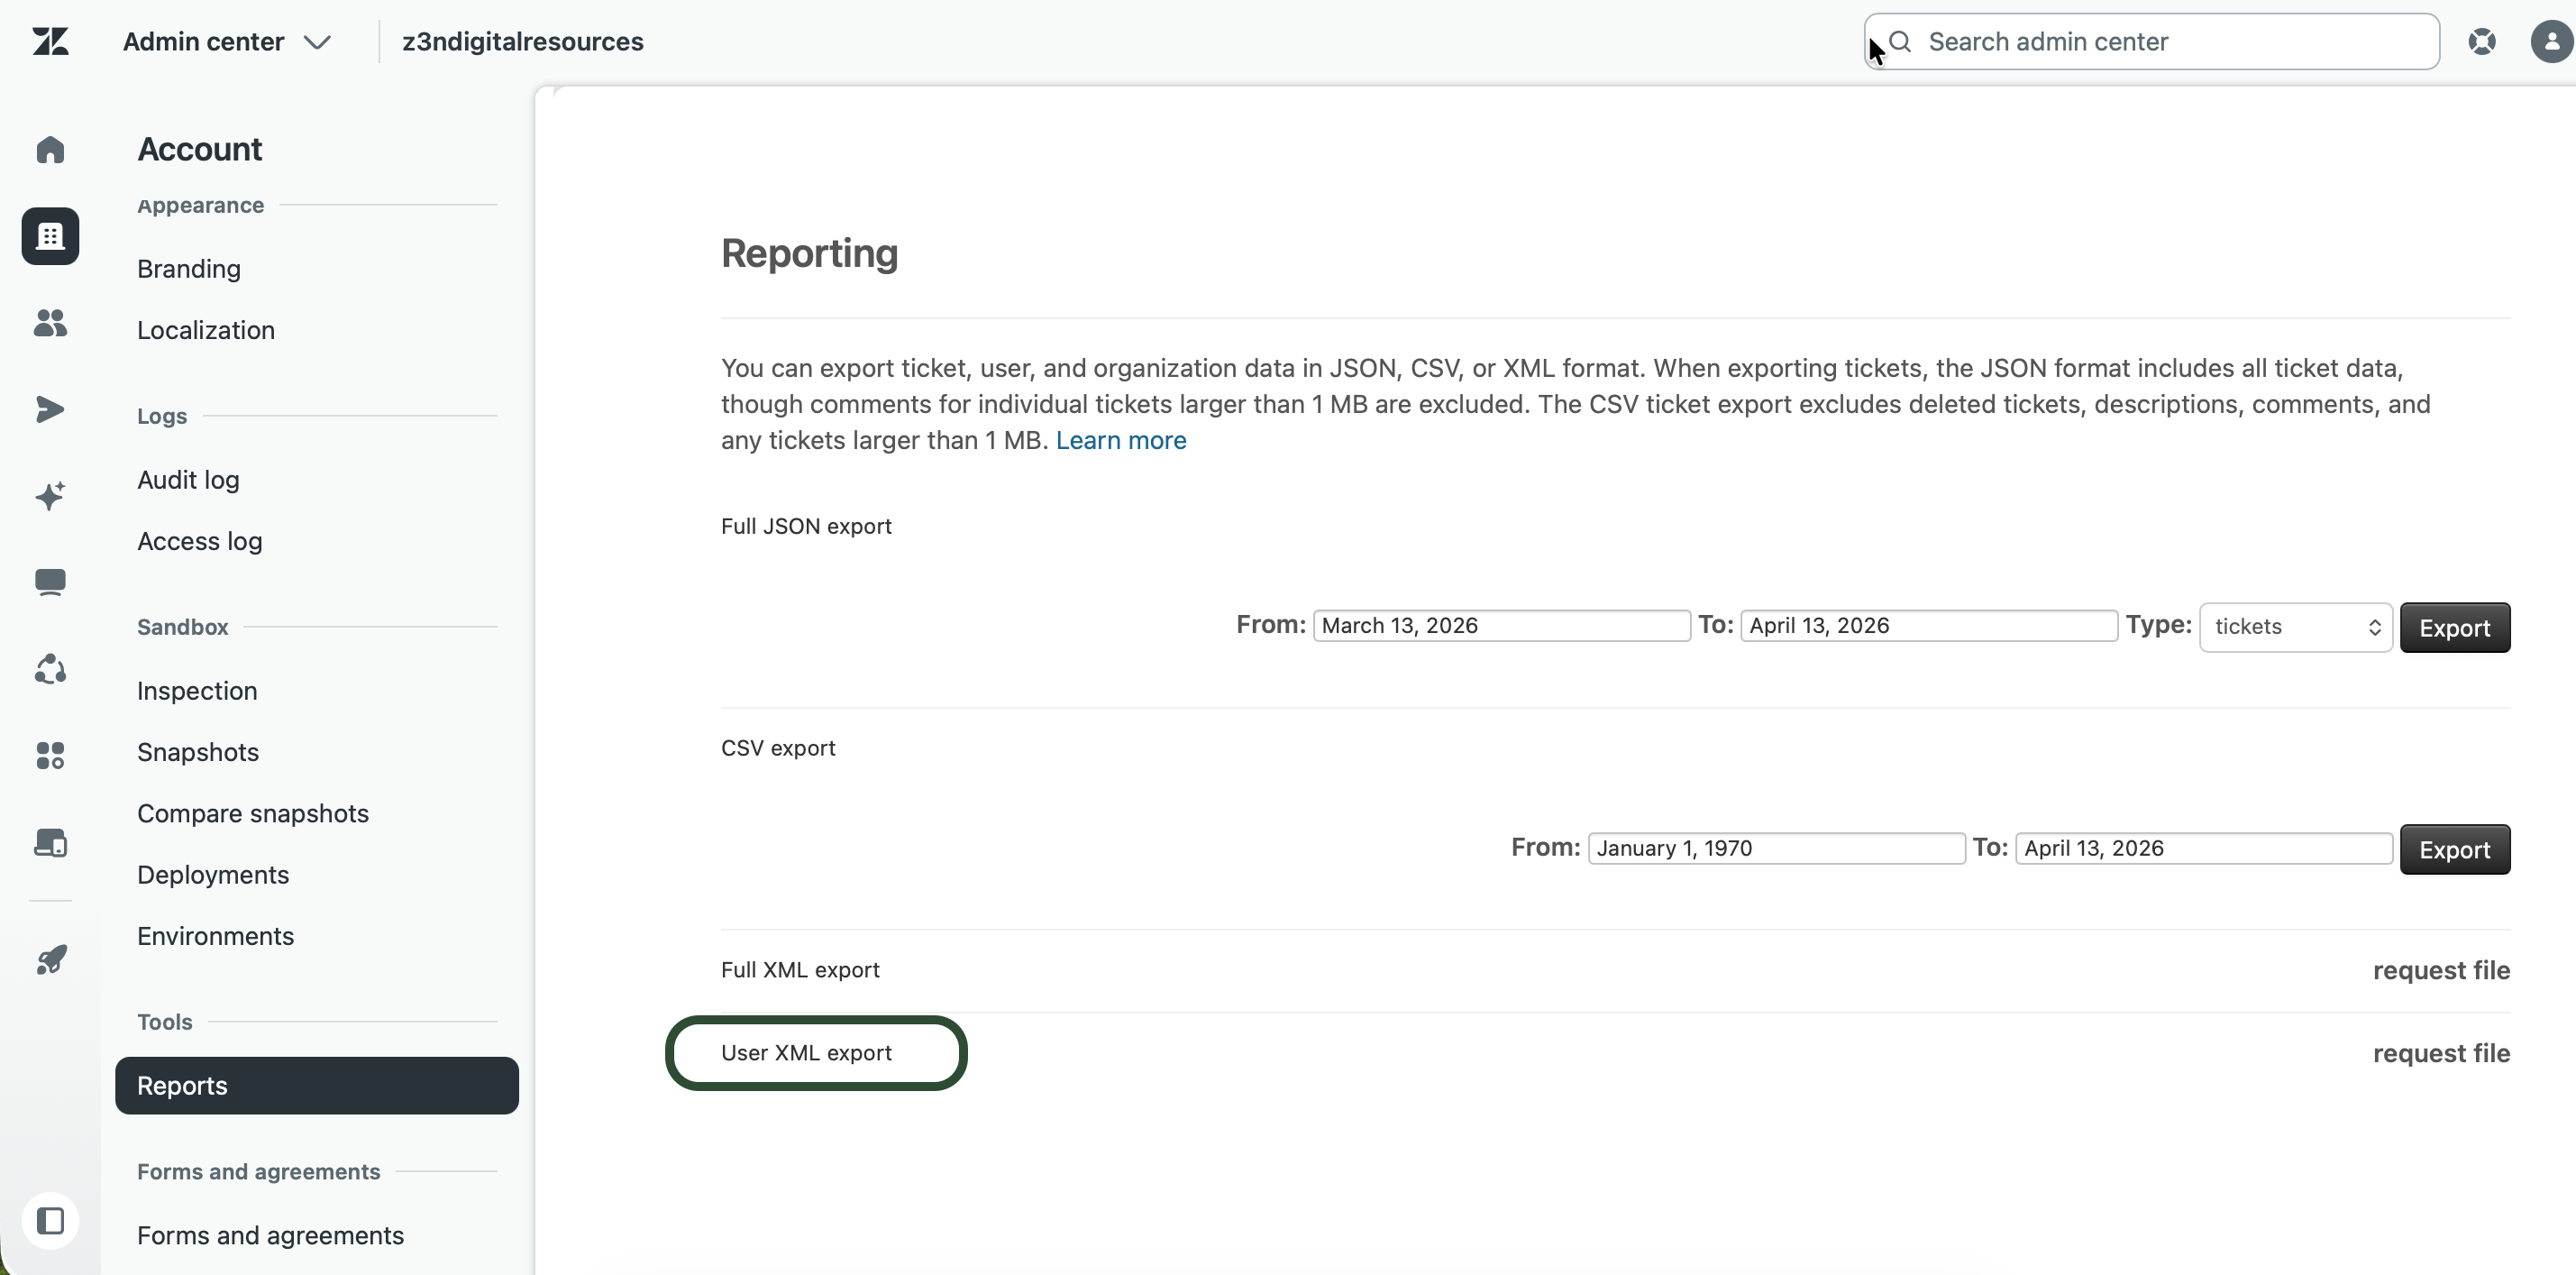Click the Channels paper plane icon
Screen dimensions: 2576x1275
pyautogui.click(x=50, y=409)
